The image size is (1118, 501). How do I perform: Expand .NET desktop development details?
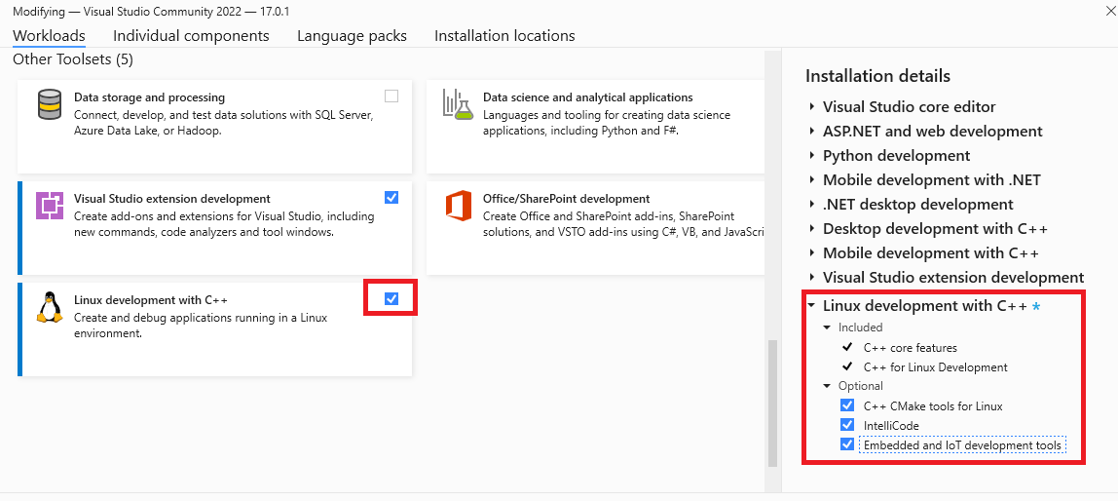tap(812, 204)
